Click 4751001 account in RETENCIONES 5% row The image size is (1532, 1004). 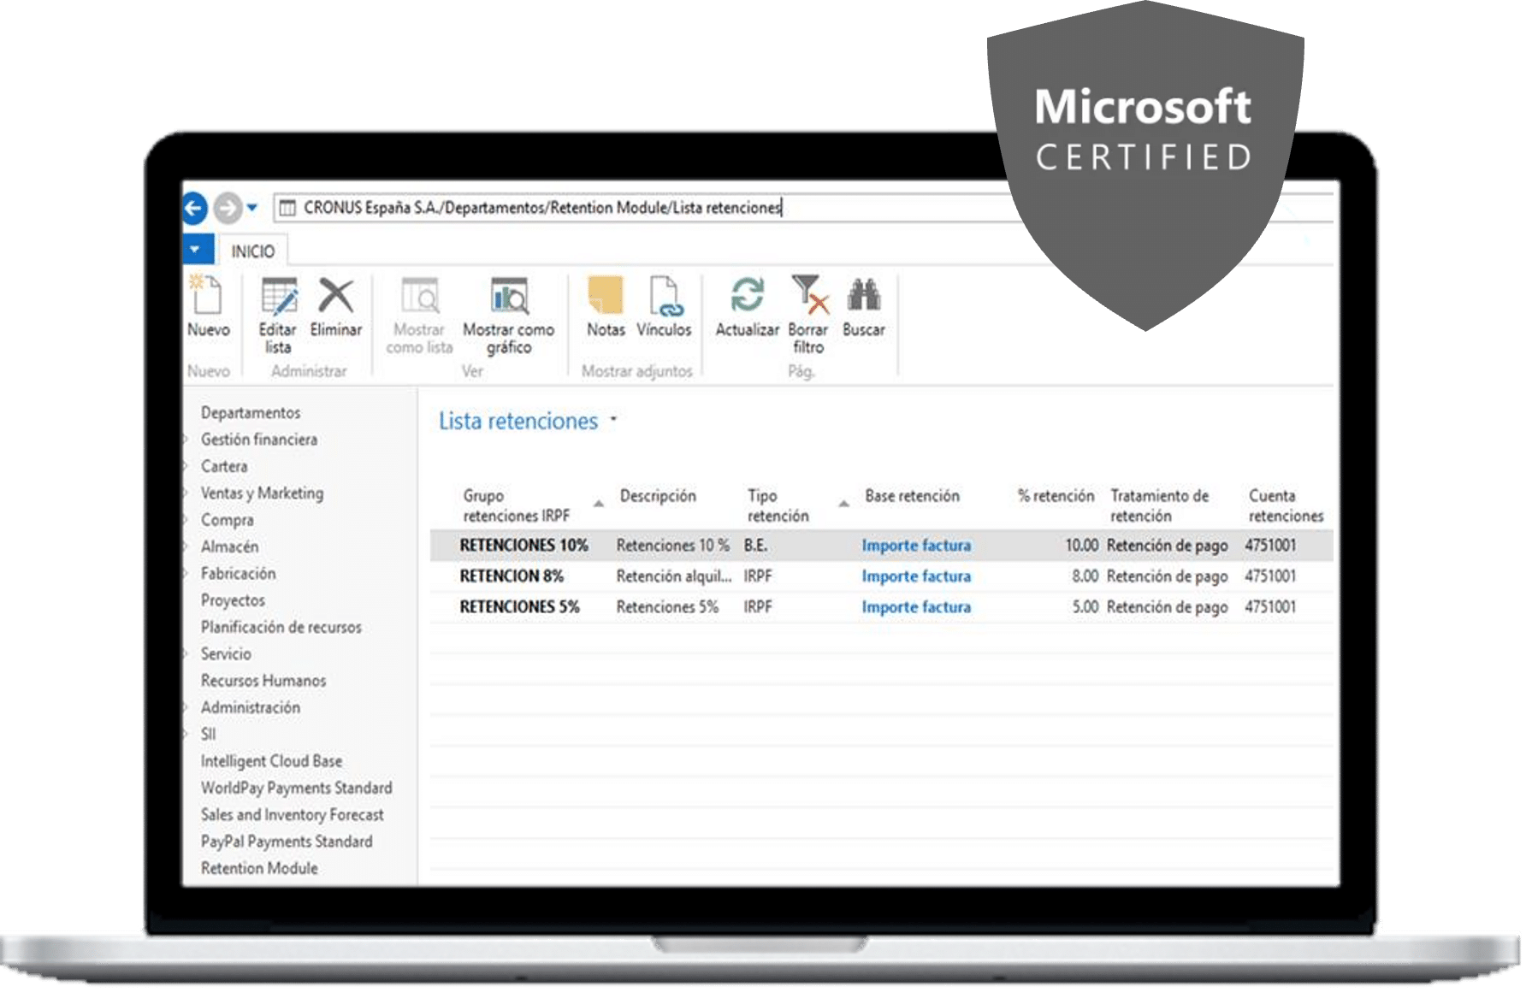[x=1270, y=607]
